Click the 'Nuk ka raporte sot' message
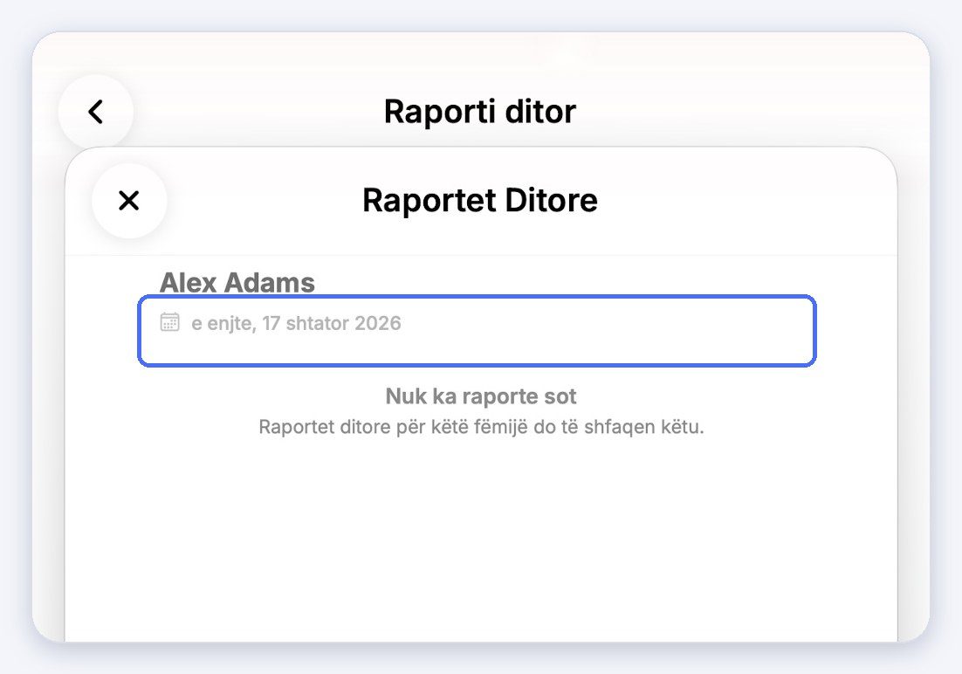The height and width of the screenshot is (674, 962). coord(481,395)
